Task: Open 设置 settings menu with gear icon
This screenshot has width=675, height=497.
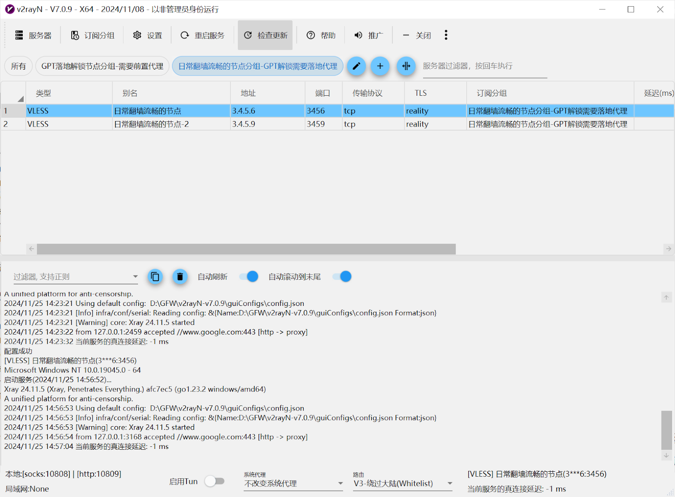Action: tap(148, 35)
